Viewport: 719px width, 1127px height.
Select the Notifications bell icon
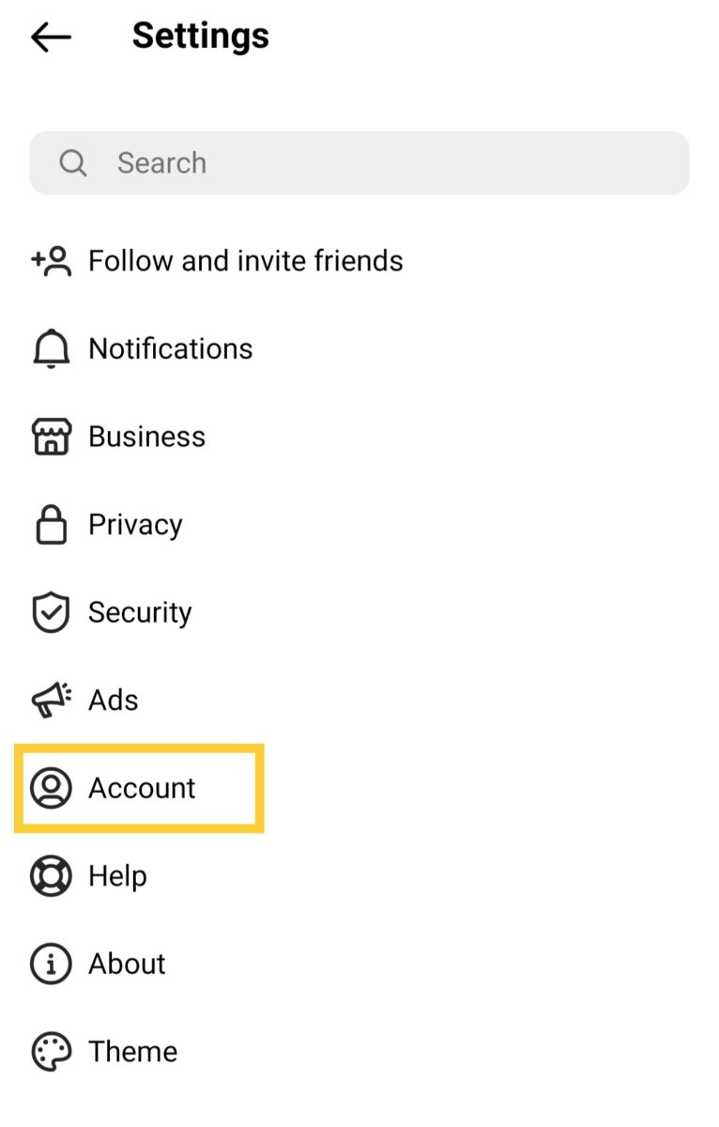click(x=51, y=348)
